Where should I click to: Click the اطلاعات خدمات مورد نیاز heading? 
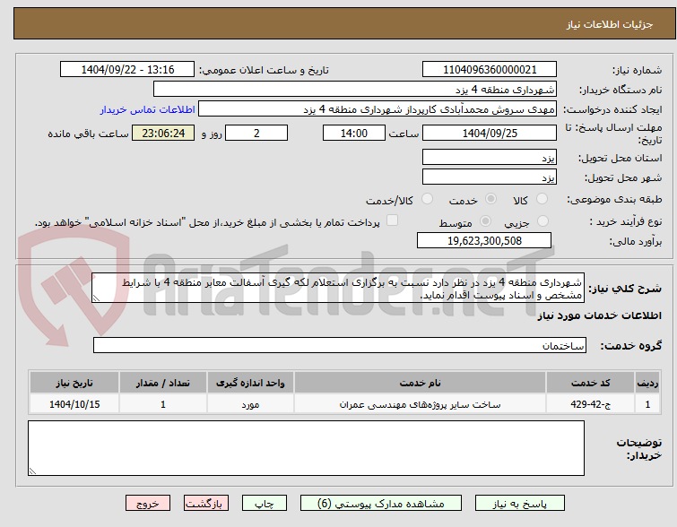pyautogui.click(x=599, y=315)
